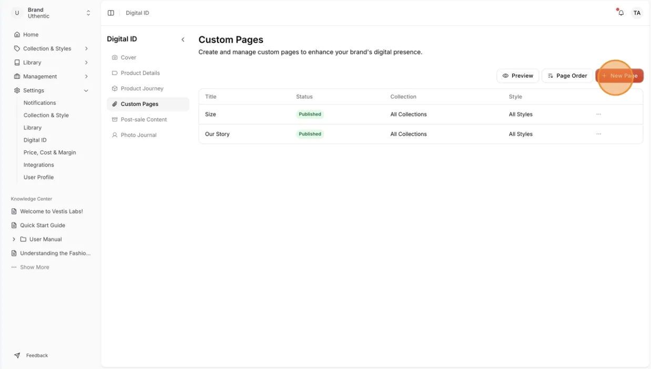Click the Welcome to Vestis Labs document icon
The image size is (651, 369).
pos(14,211)
